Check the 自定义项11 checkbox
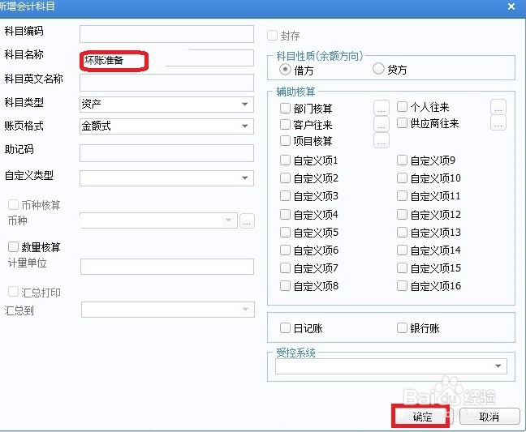The height and width of the screenshot is (432, 526). [x=402, y=195]
